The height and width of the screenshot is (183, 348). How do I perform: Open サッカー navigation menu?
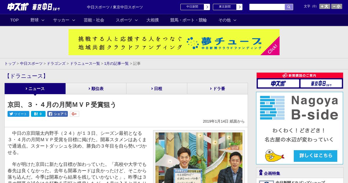pyautogui.click(x=61, y=20)
